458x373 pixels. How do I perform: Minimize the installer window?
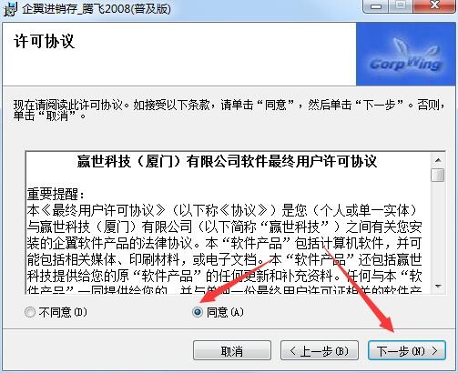pyautogui.click(x=376, y=5)
